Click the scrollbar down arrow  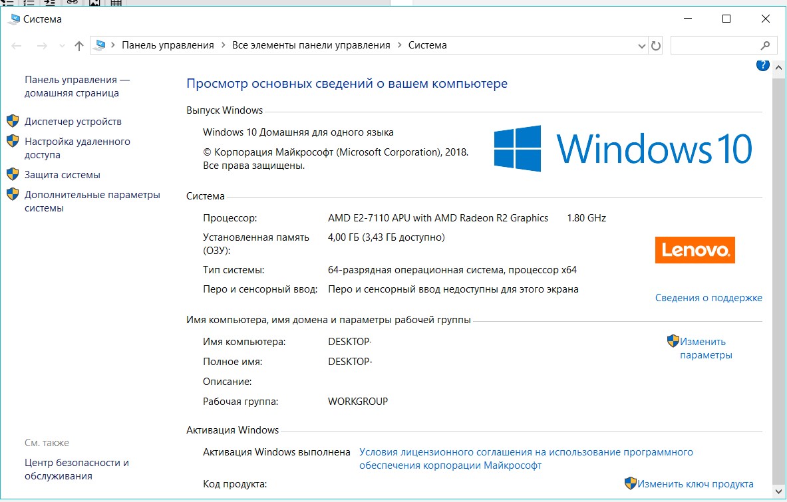778,491
